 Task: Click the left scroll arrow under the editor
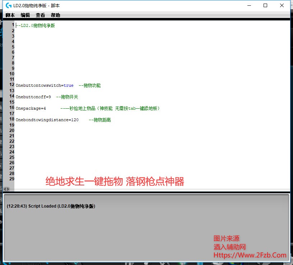[x=5, y=189]
